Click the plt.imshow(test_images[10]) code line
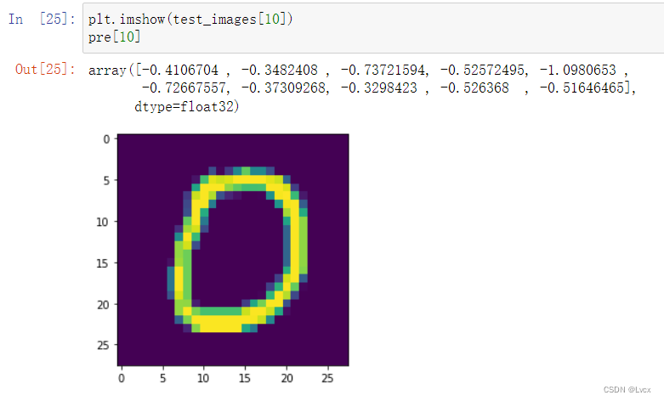This screenshot has height=401, width=664. click(x=190, y=19)
